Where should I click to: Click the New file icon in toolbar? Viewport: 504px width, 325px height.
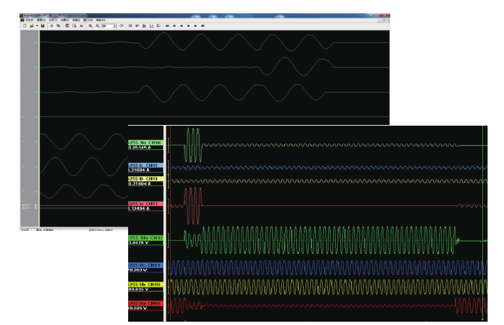point(24,26)
